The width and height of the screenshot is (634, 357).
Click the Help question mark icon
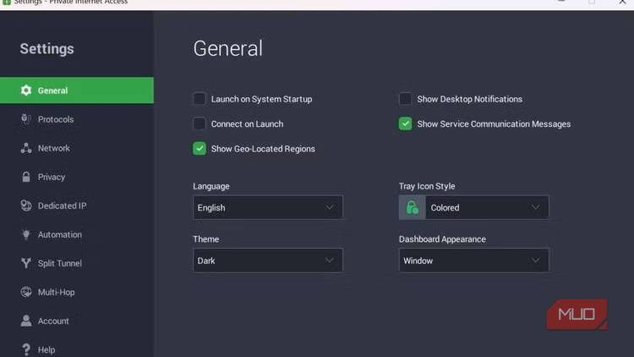tap(26, 349)
